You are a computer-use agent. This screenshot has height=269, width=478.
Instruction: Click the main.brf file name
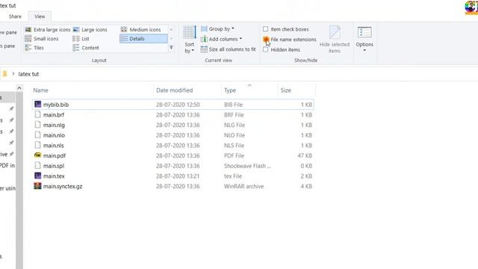pos(54,115)
